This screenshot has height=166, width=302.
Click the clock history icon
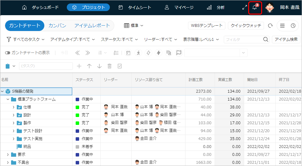point(293,26)
